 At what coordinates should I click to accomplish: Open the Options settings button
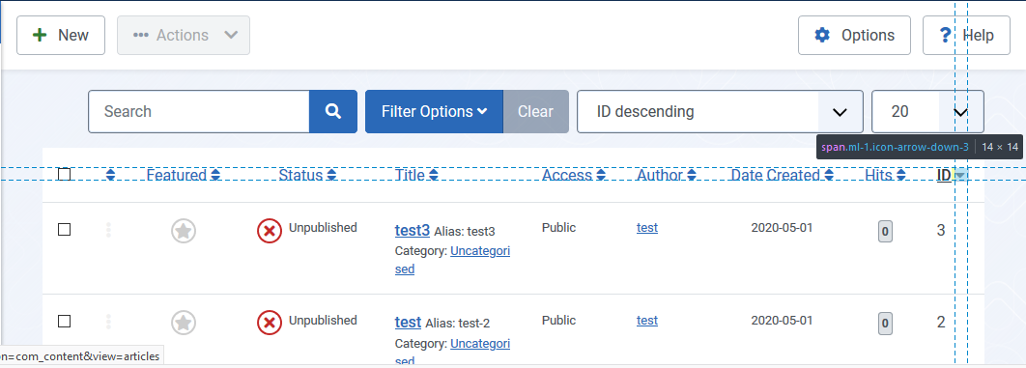tap(854, 36)
